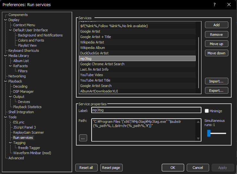Remove the selected service
Image resolution: width=237 pixels, height=174 pixels.
(217, 35)
